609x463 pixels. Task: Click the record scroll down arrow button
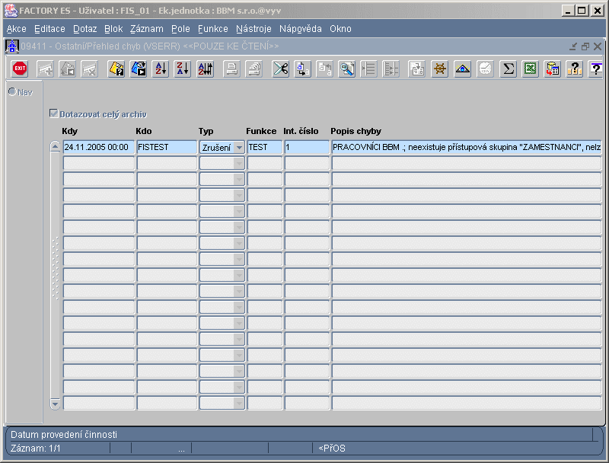[x=55, y=404]
